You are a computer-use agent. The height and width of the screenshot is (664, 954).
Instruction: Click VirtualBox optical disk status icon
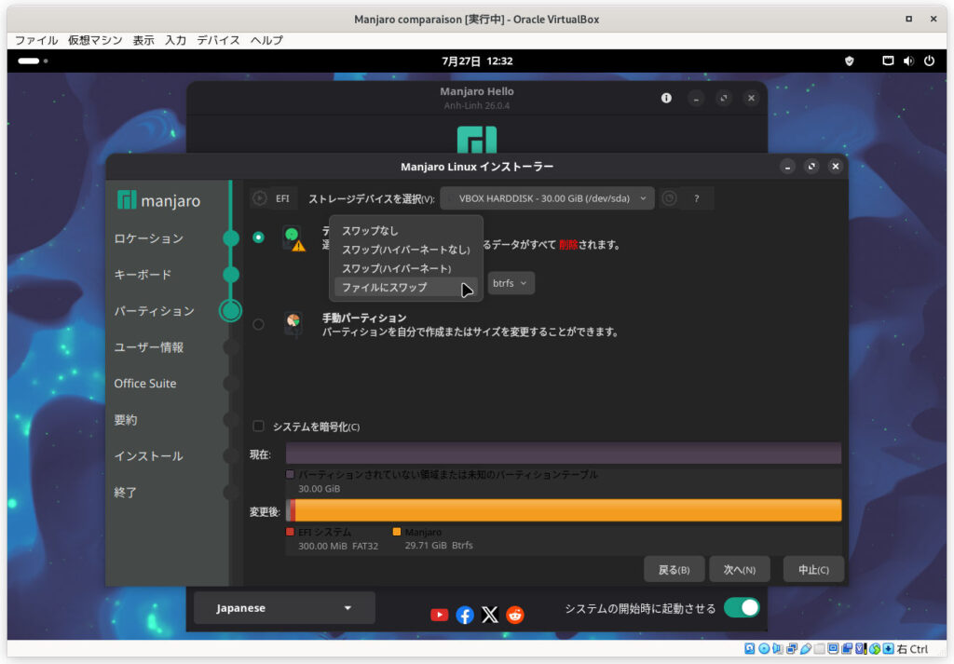click(764, 649)
